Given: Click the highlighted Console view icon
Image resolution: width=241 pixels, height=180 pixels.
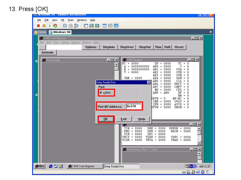Looking at the screenshot, I should click(x=116, y=26).
